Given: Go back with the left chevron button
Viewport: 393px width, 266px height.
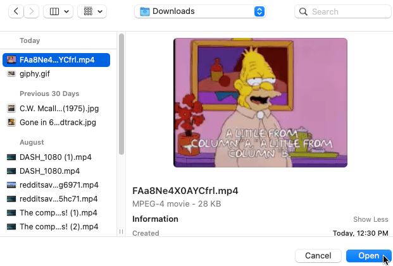Looking at the screenshot, I should tap(16, 11).
